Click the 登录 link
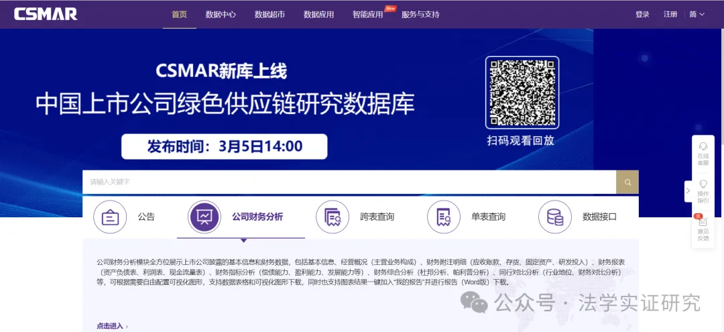 click(642, 14)
